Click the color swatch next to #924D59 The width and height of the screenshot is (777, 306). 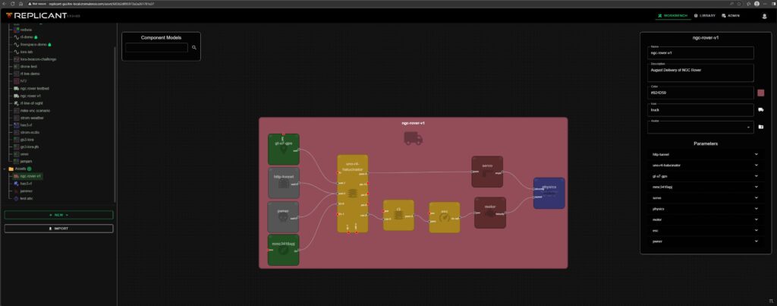pyautogui.click(x=760, y=93)
